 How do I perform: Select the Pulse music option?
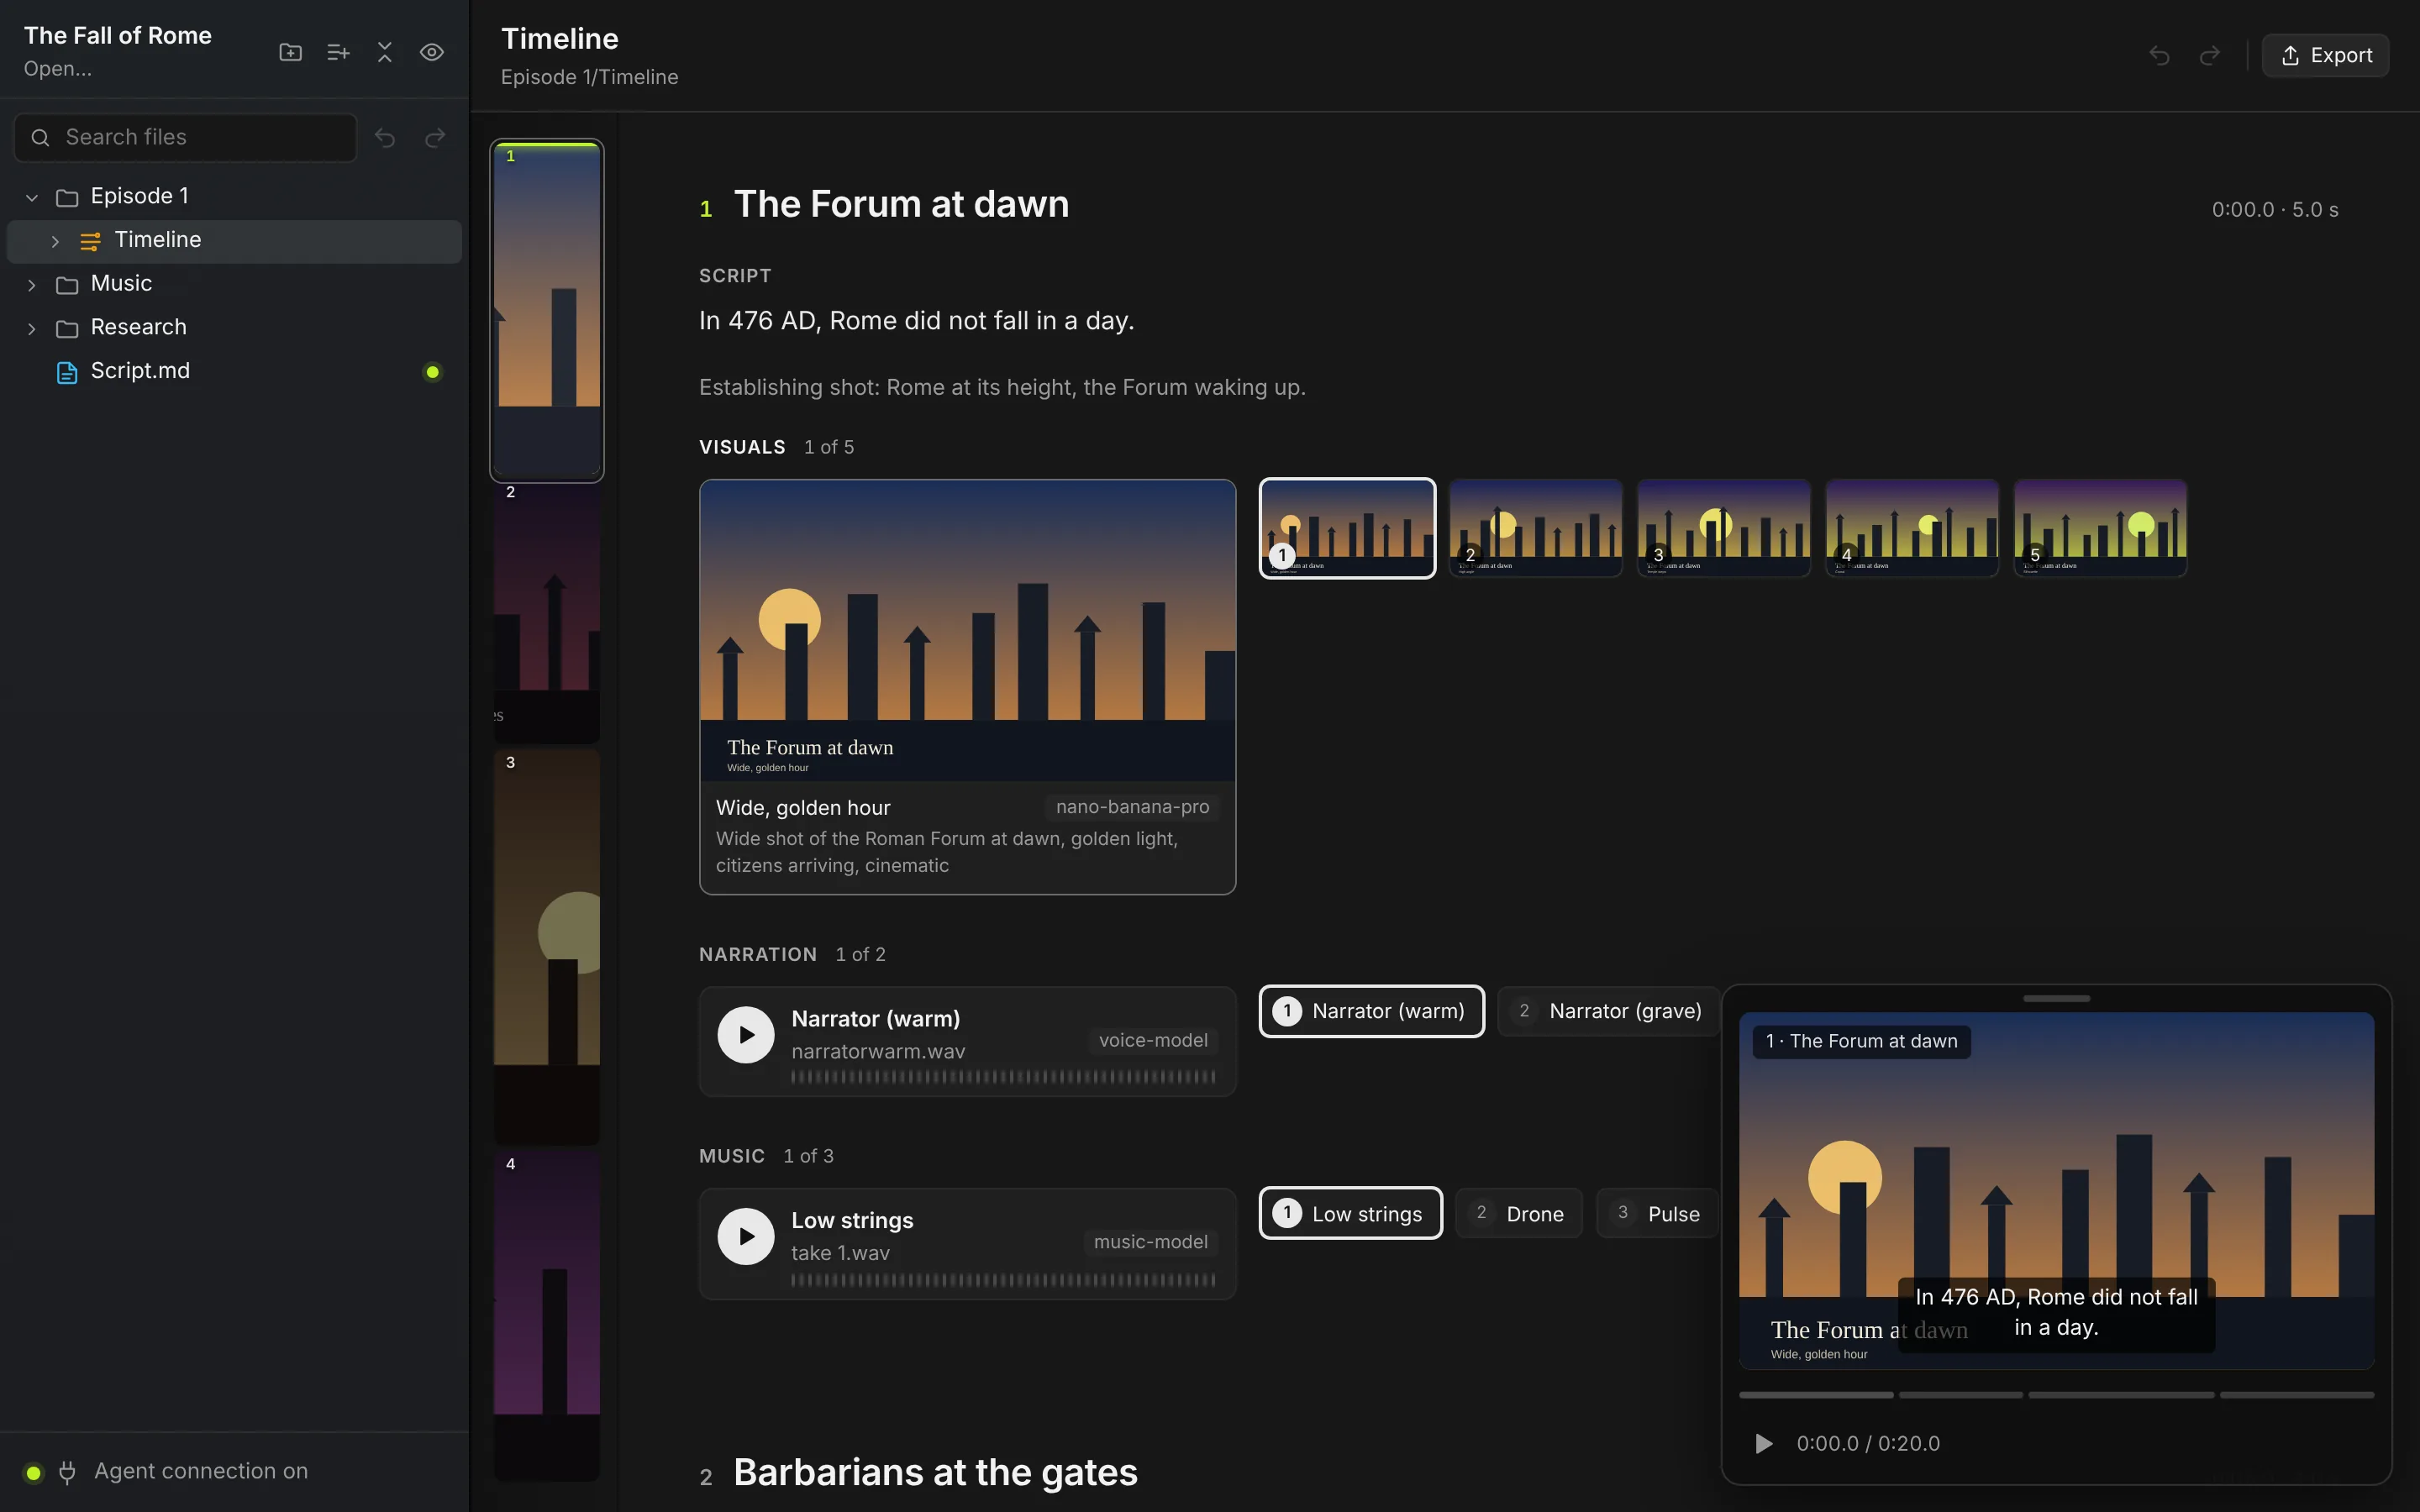click(1657, 1213)
